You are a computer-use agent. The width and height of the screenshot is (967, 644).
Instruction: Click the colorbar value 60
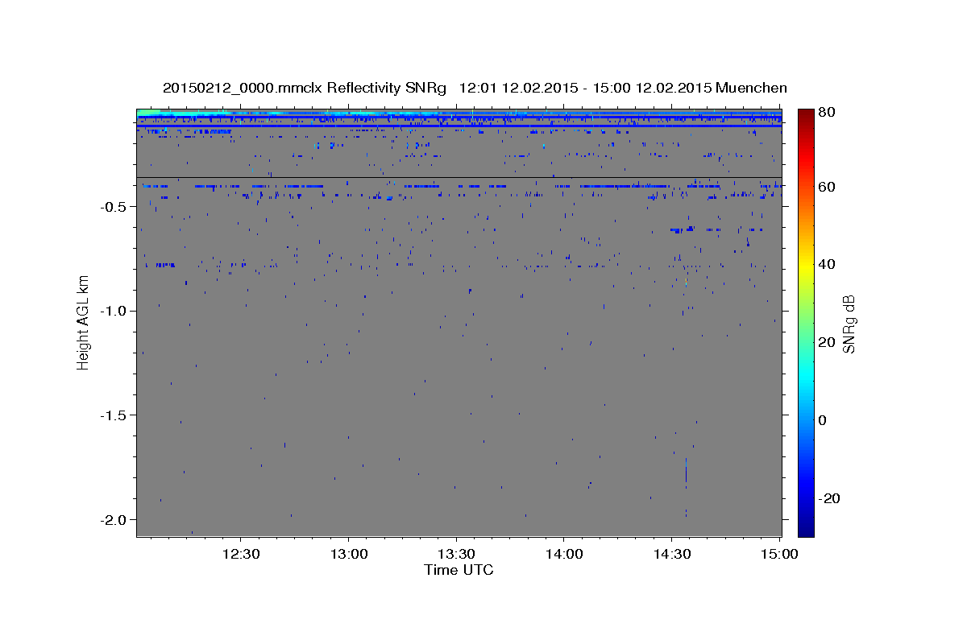pyautogui.click(x=828, y=187)
